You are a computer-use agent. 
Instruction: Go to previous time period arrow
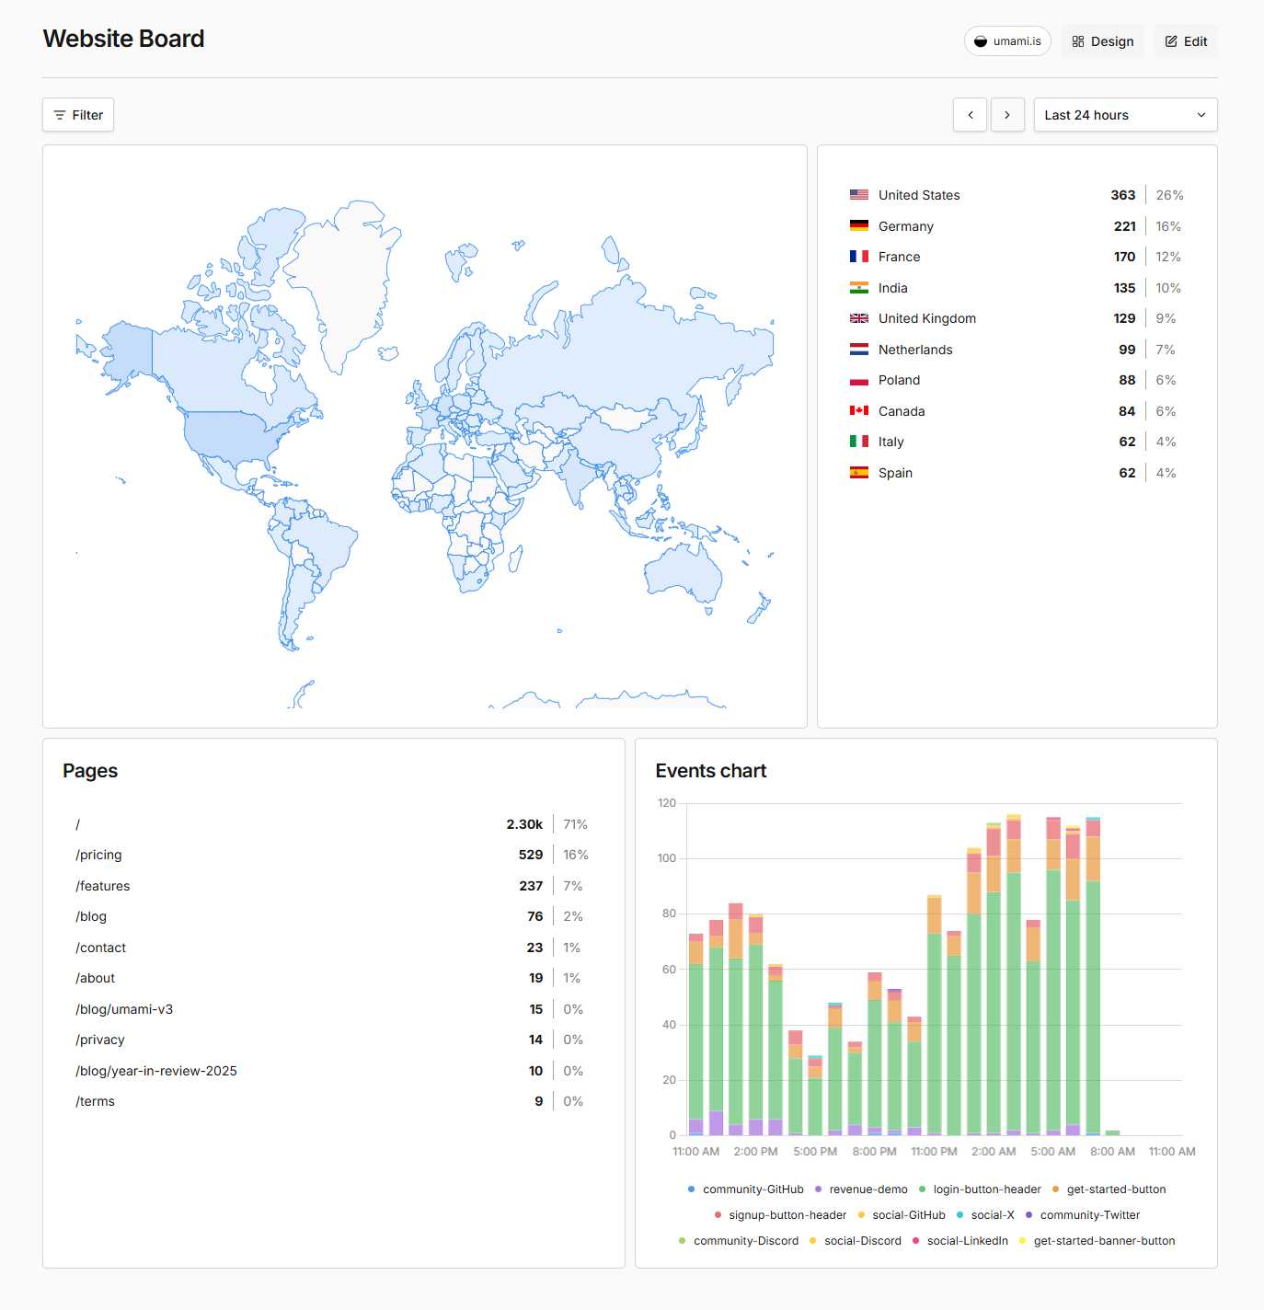970,115
